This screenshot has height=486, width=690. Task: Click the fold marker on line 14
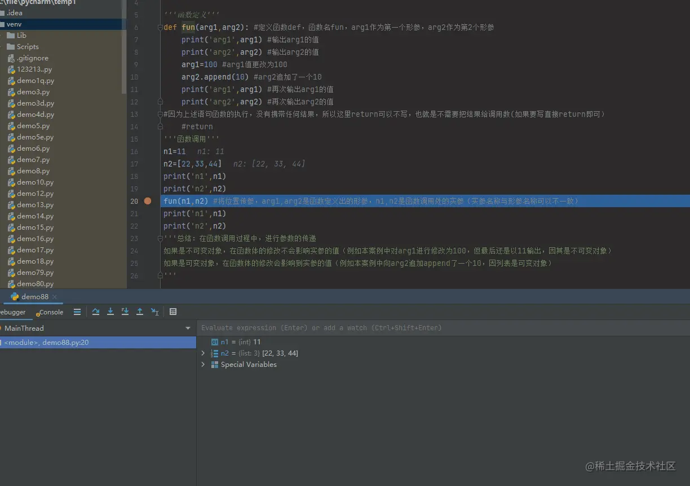click(x=161, y=126)
